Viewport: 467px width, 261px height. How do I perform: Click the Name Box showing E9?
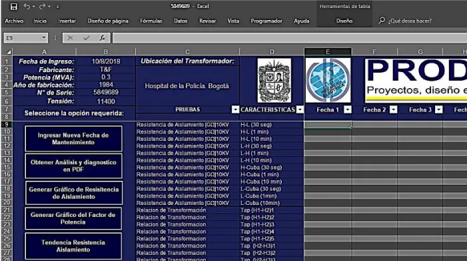(23, 38)
